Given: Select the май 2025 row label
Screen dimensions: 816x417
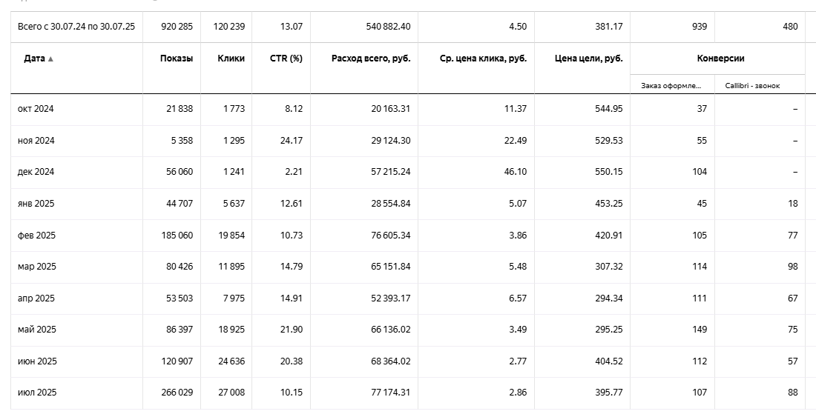Looking at the screenshot, I should [36, 330].
